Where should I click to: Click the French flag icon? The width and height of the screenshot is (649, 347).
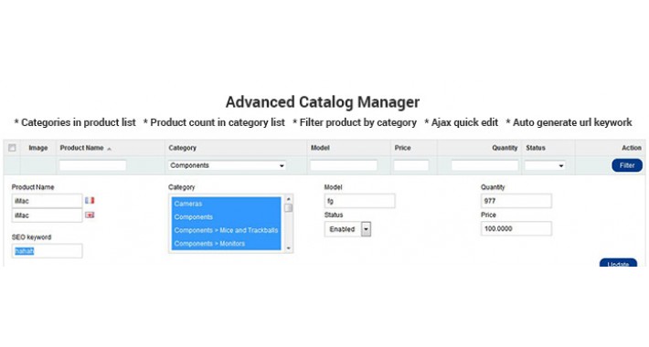90,201
